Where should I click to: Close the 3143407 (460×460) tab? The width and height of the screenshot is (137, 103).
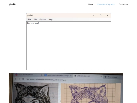coord(101,77)
